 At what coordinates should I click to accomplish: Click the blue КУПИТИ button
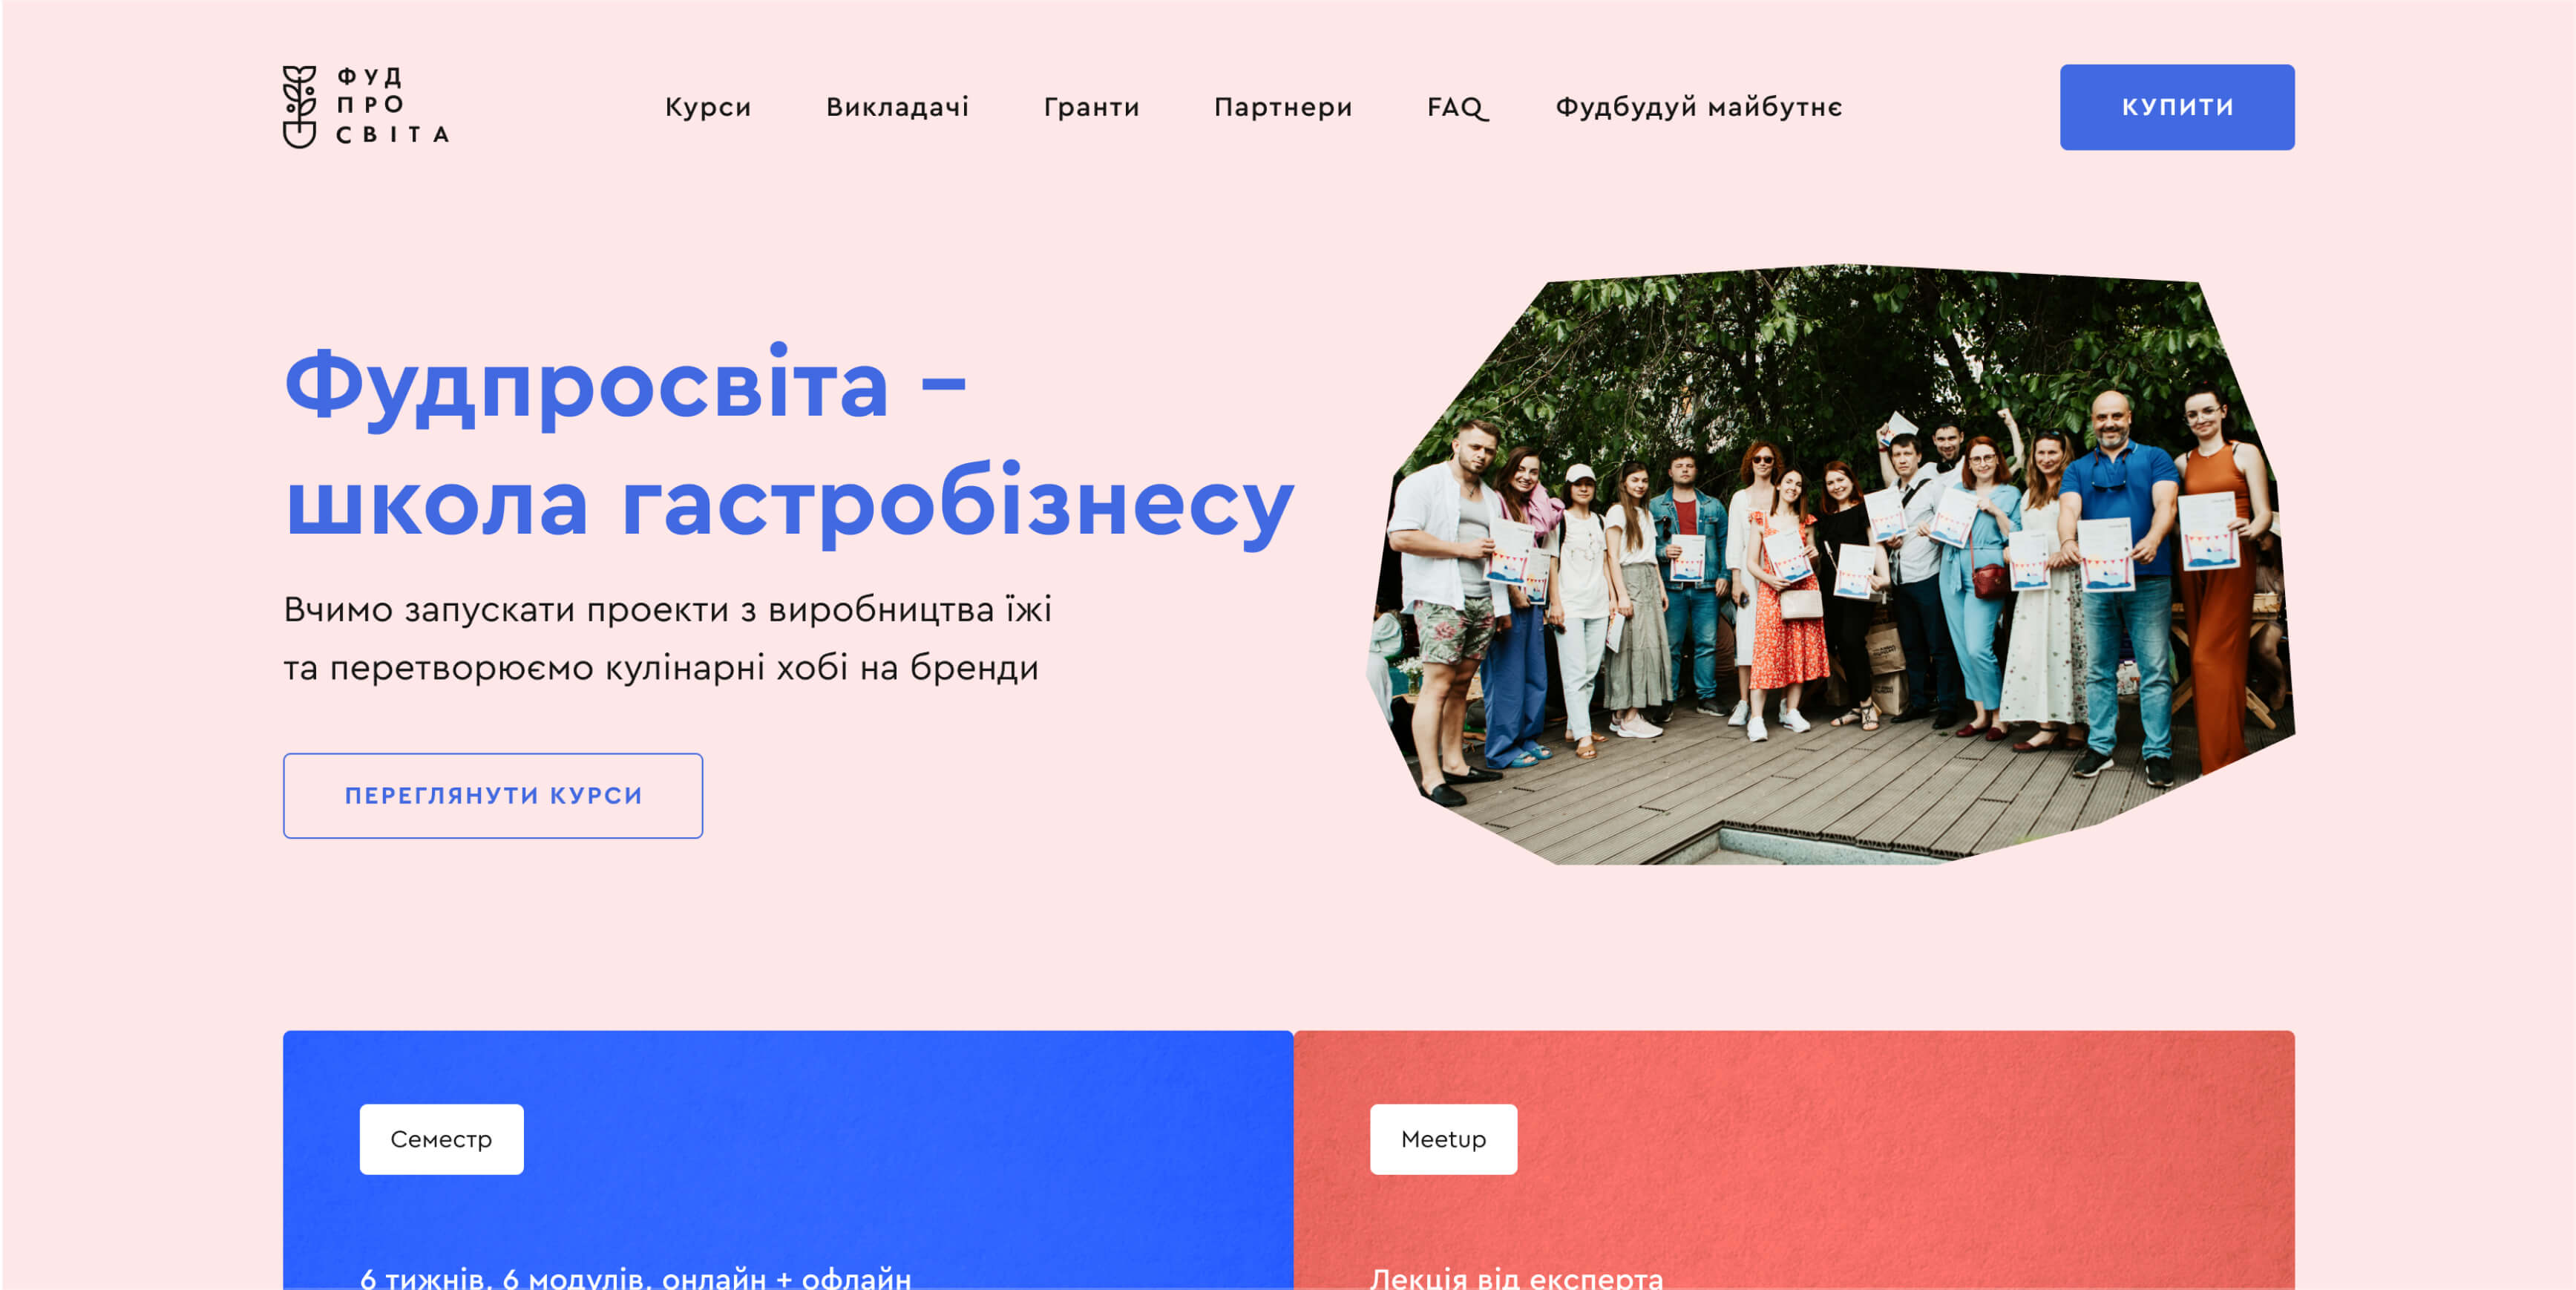click(2177, 107)
